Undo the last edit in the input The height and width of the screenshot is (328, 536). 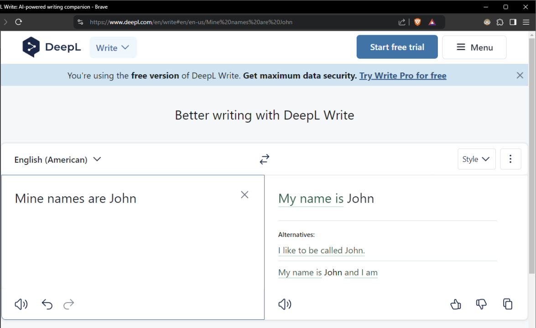point(47,304)
